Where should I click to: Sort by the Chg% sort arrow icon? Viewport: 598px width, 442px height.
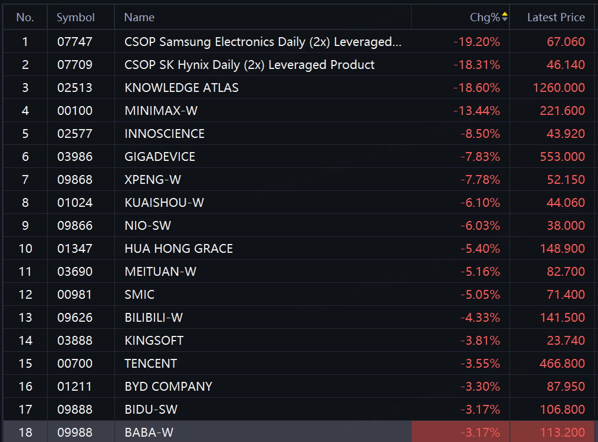pos(505,17)
